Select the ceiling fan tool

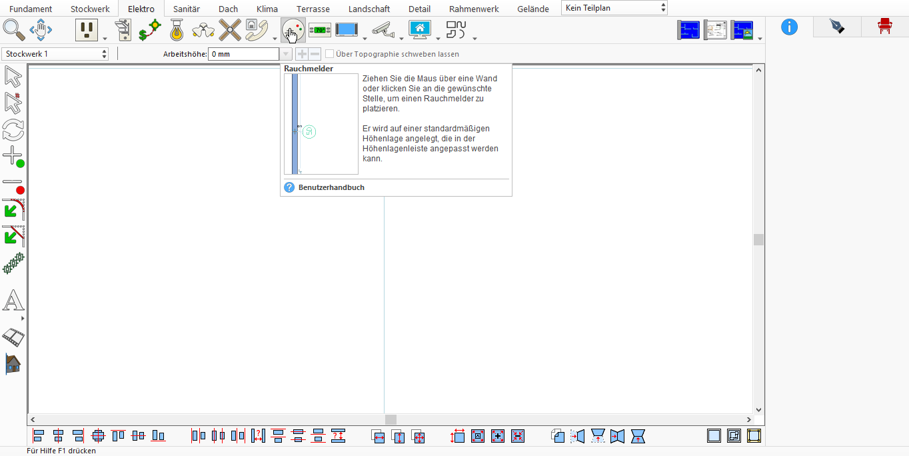(230, 29)
